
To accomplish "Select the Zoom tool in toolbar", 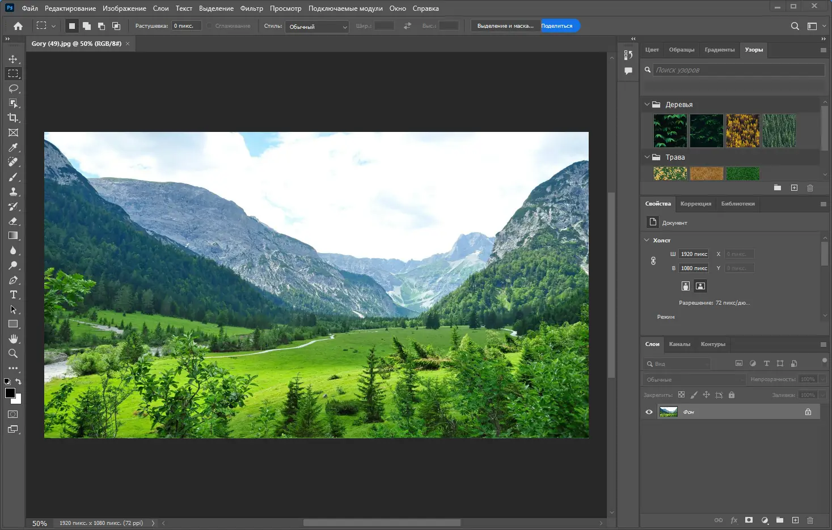I will (13, 353).
